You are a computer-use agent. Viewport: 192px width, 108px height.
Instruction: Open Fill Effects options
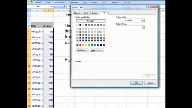coord(82,50)
